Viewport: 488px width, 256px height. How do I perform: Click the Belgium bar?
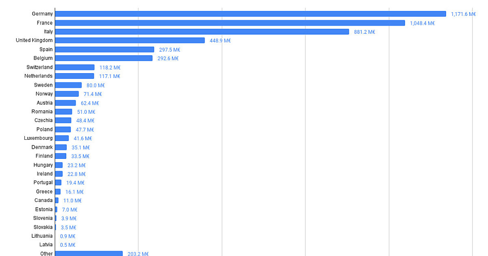point(104,58)
